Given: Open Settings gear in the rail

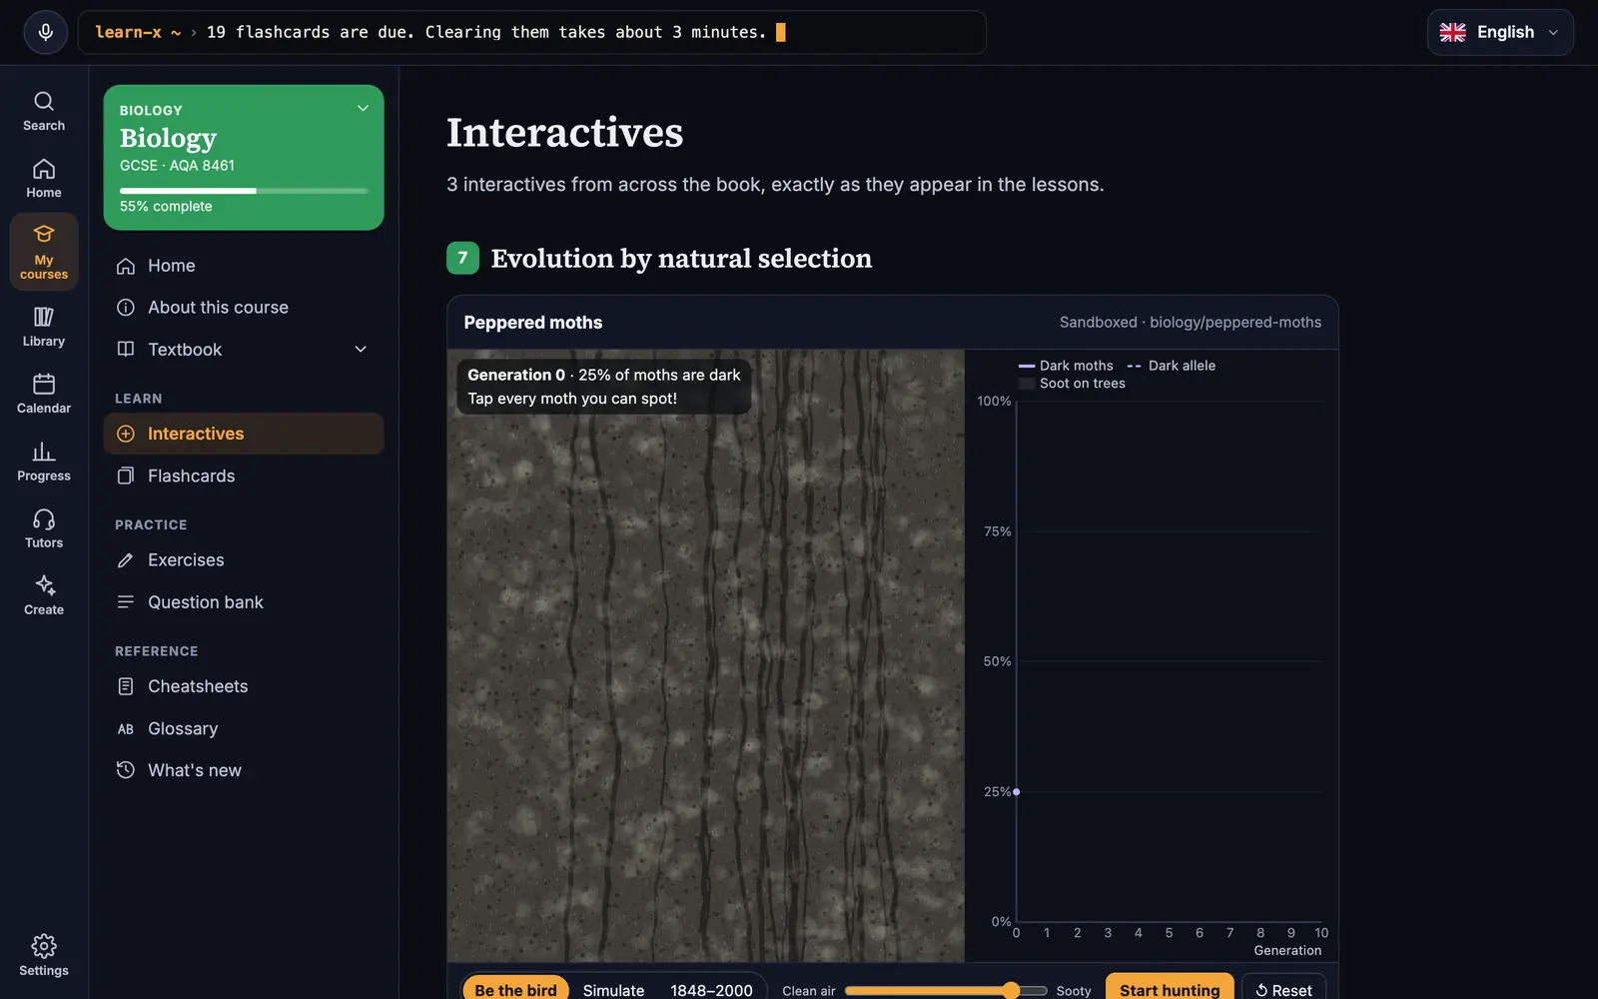Looking at the screenshot, I should tap(44, 956).
